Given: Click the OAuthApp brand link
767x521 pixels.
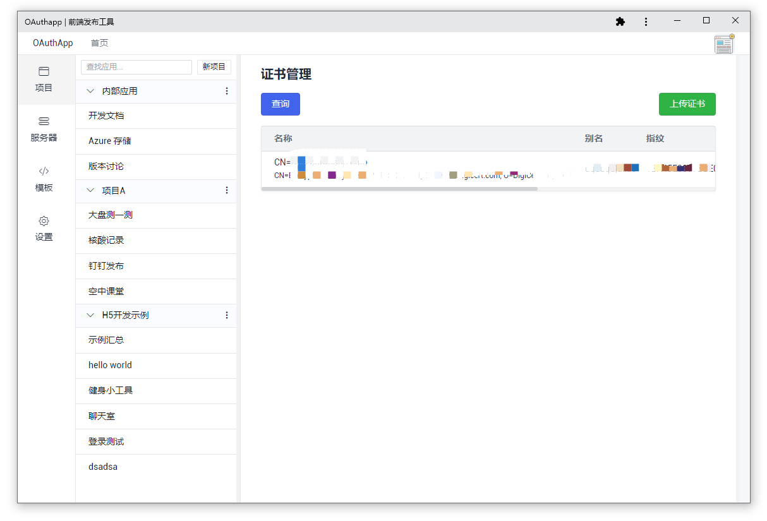Looking at the screenshot, I should (52, 43).
